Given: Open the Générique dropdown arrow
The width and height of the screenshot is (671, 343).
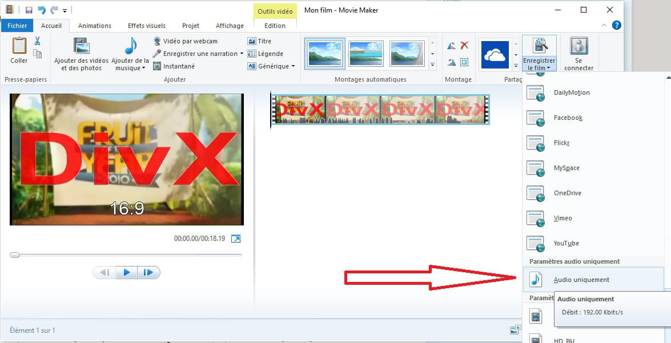Looking at the screenshot, I should pyautogui.click(x=293, y=66).
